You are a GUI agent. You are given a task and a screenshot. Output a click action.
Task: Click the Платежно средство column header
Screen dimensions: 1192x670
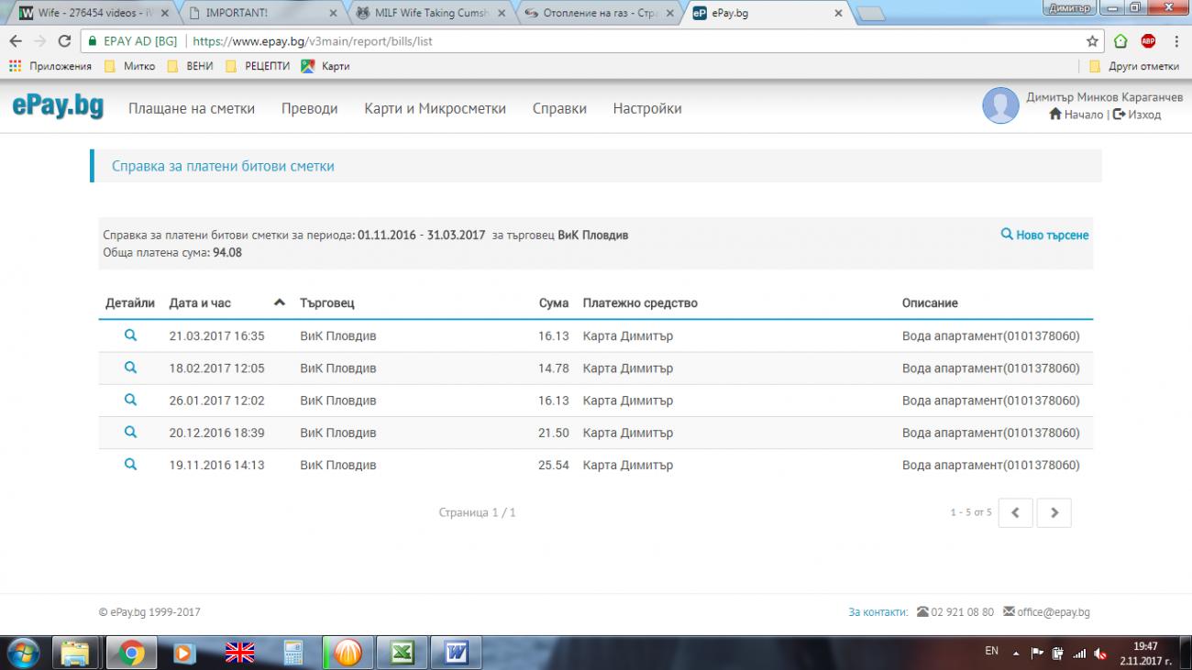640,302
